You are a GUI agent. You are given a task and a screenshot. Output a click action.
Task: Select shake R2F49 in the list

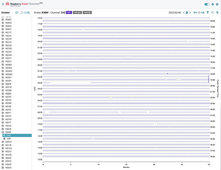pyautogui.click(x=8, y=103)
